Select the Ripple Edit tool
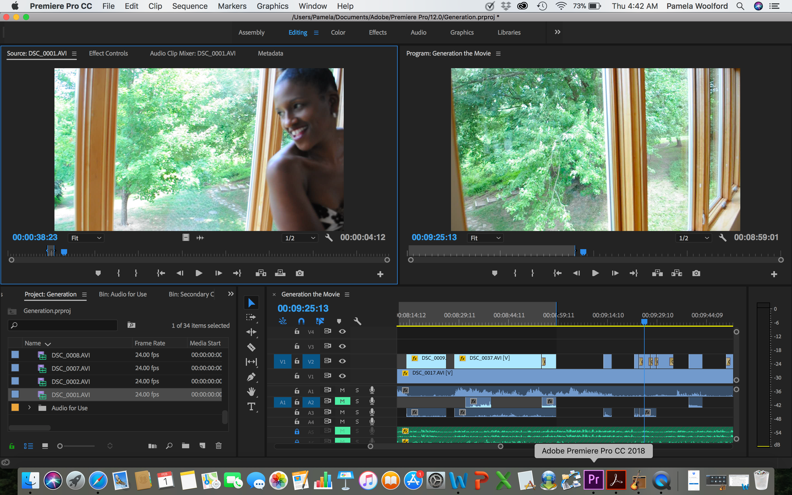This screenshot has width=792, height=495. pos(251,332)
